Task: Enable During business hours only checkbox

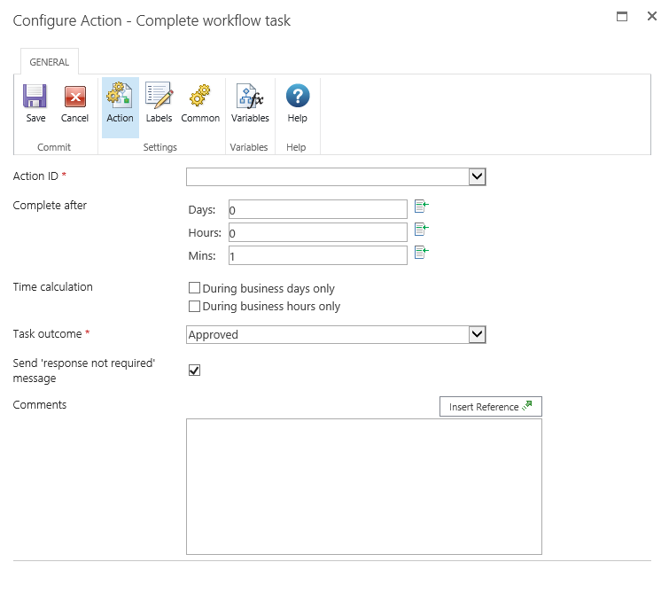Action: (194, 307)
